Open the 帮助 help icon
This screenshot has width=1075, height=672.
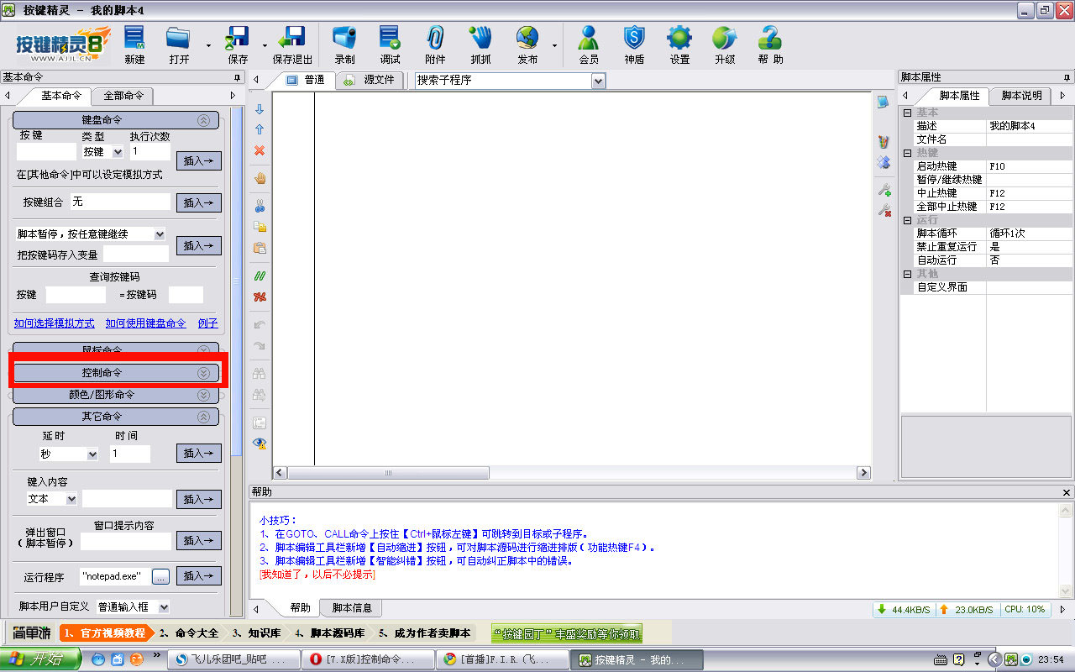(x=770, y=45)
